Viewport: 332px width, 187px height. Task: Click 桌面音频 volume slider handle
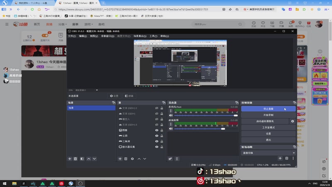tap(223, 129)
